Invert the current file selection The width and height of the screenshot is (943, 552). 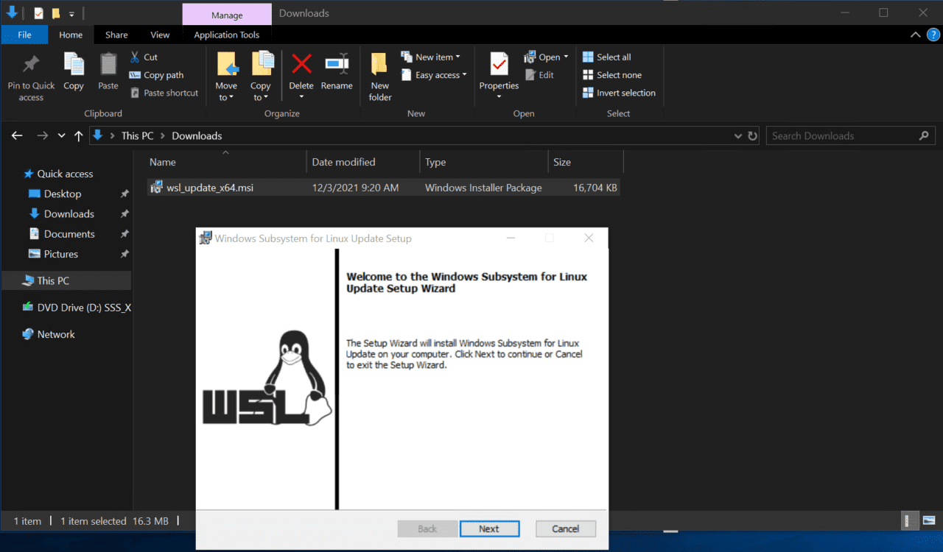[619, 93]
